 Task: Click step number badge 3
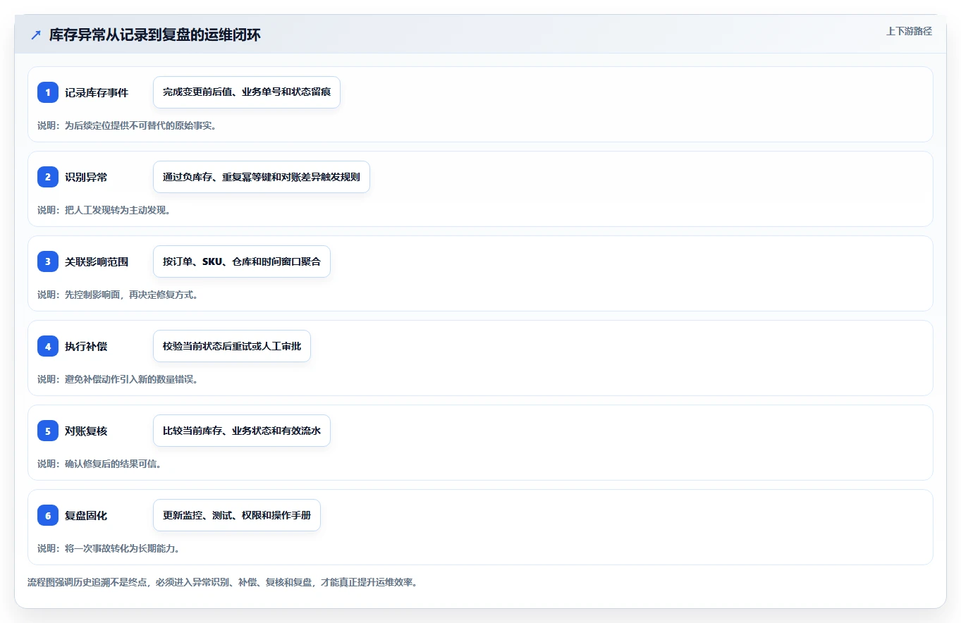pyautogui.click(x=48, y=261)
